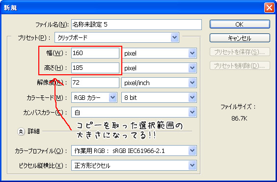The width and height of the screenshot is (277, 182).
Task: Open the width unit pixel dropdown
Action: [159, 53]
